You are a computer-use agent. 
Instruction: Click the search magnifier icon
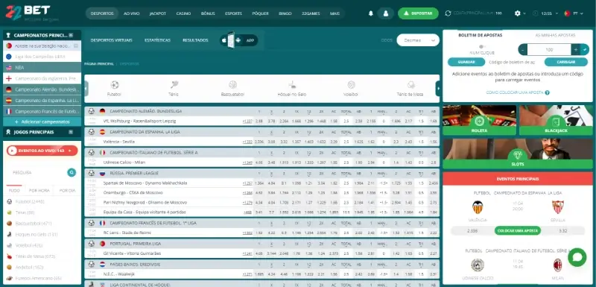click(72, 173)
